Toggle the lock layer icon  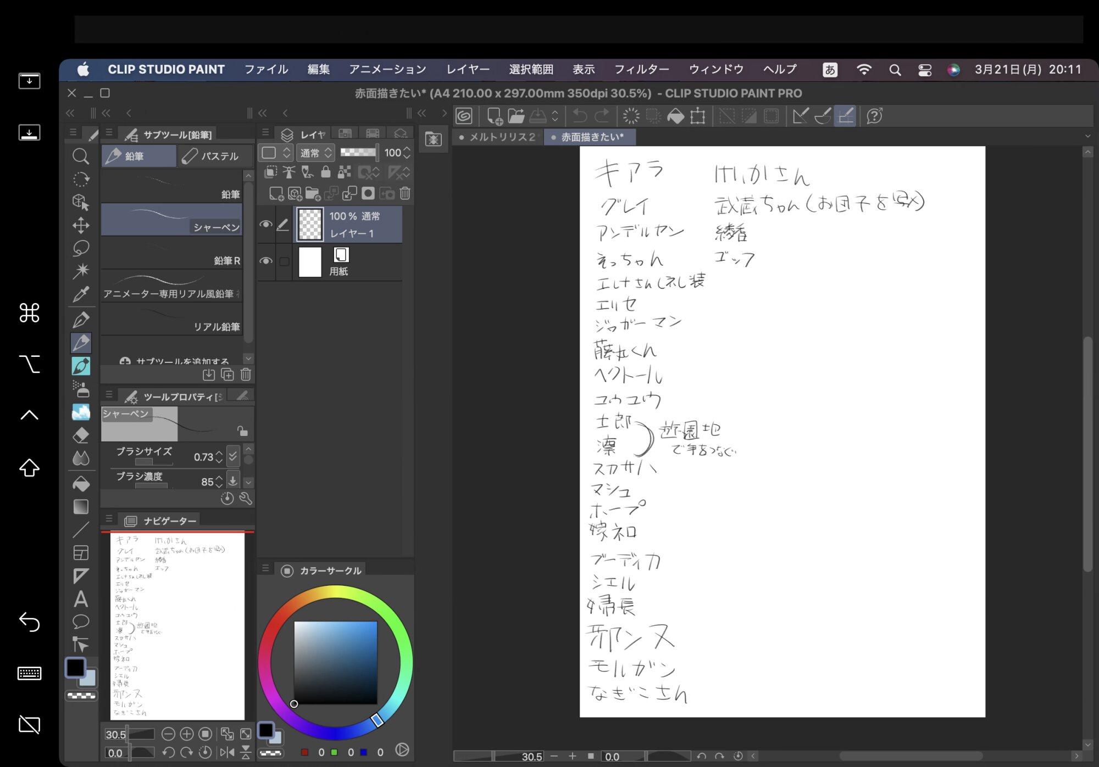tap(326, 172)
